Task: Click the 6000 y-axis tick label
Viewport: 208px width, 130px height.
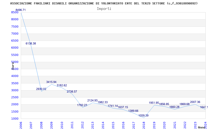Action: pyautogui.click(x=15, y=48)
